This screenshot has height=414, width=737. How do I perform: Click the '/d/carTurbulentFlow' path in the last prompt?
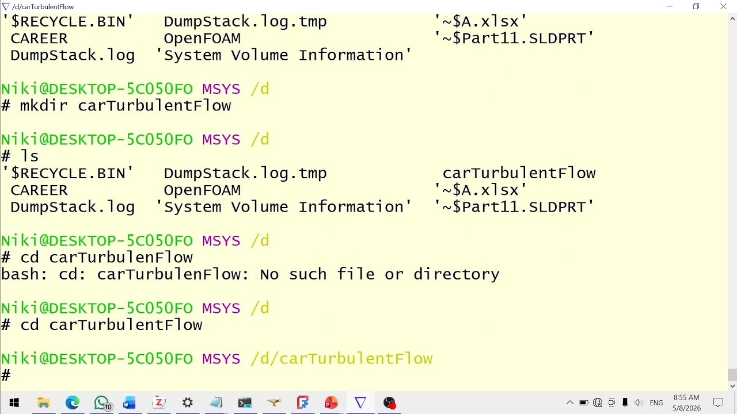click(341, 359)
